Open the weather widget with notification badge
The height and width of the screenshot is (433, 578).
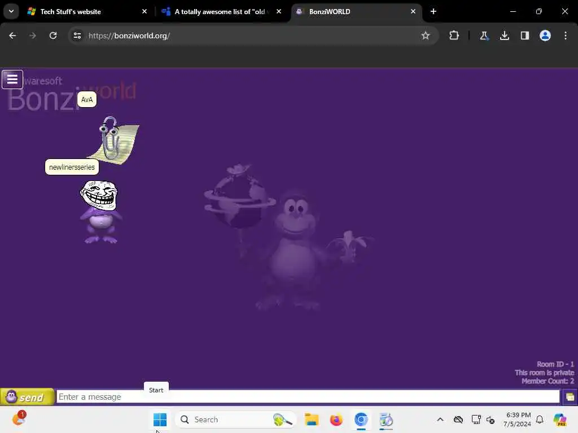click(x=19, y=419)
